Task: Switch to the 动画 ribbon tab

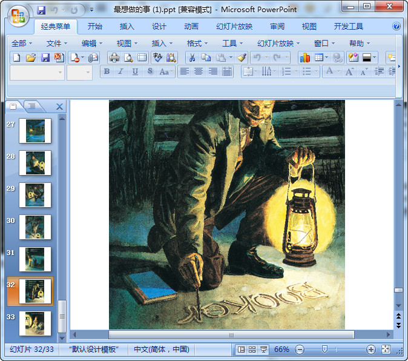Action: click(191, 26)
